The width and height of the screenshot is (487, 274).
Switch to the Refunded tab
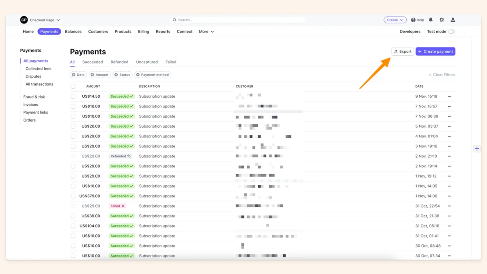[x=119, y=62]
